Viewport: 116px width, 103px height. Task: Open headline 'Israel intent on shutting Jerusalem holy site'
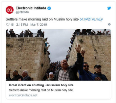[41, 85]
